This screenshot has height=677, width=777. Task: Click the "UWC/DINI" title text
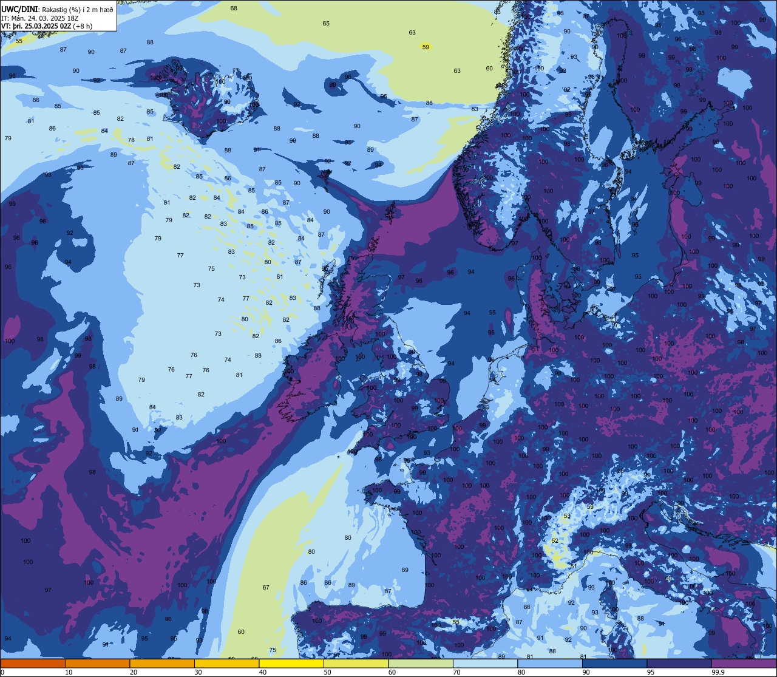coord(19,9)
